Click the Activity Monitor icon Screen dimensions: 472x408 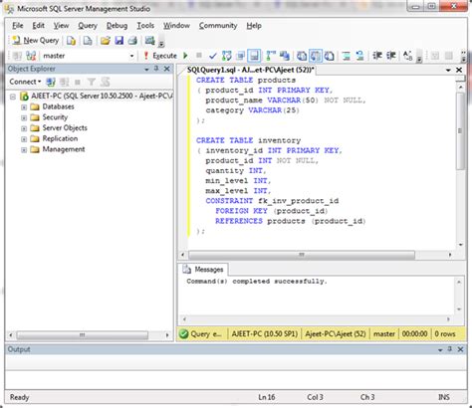150,41
